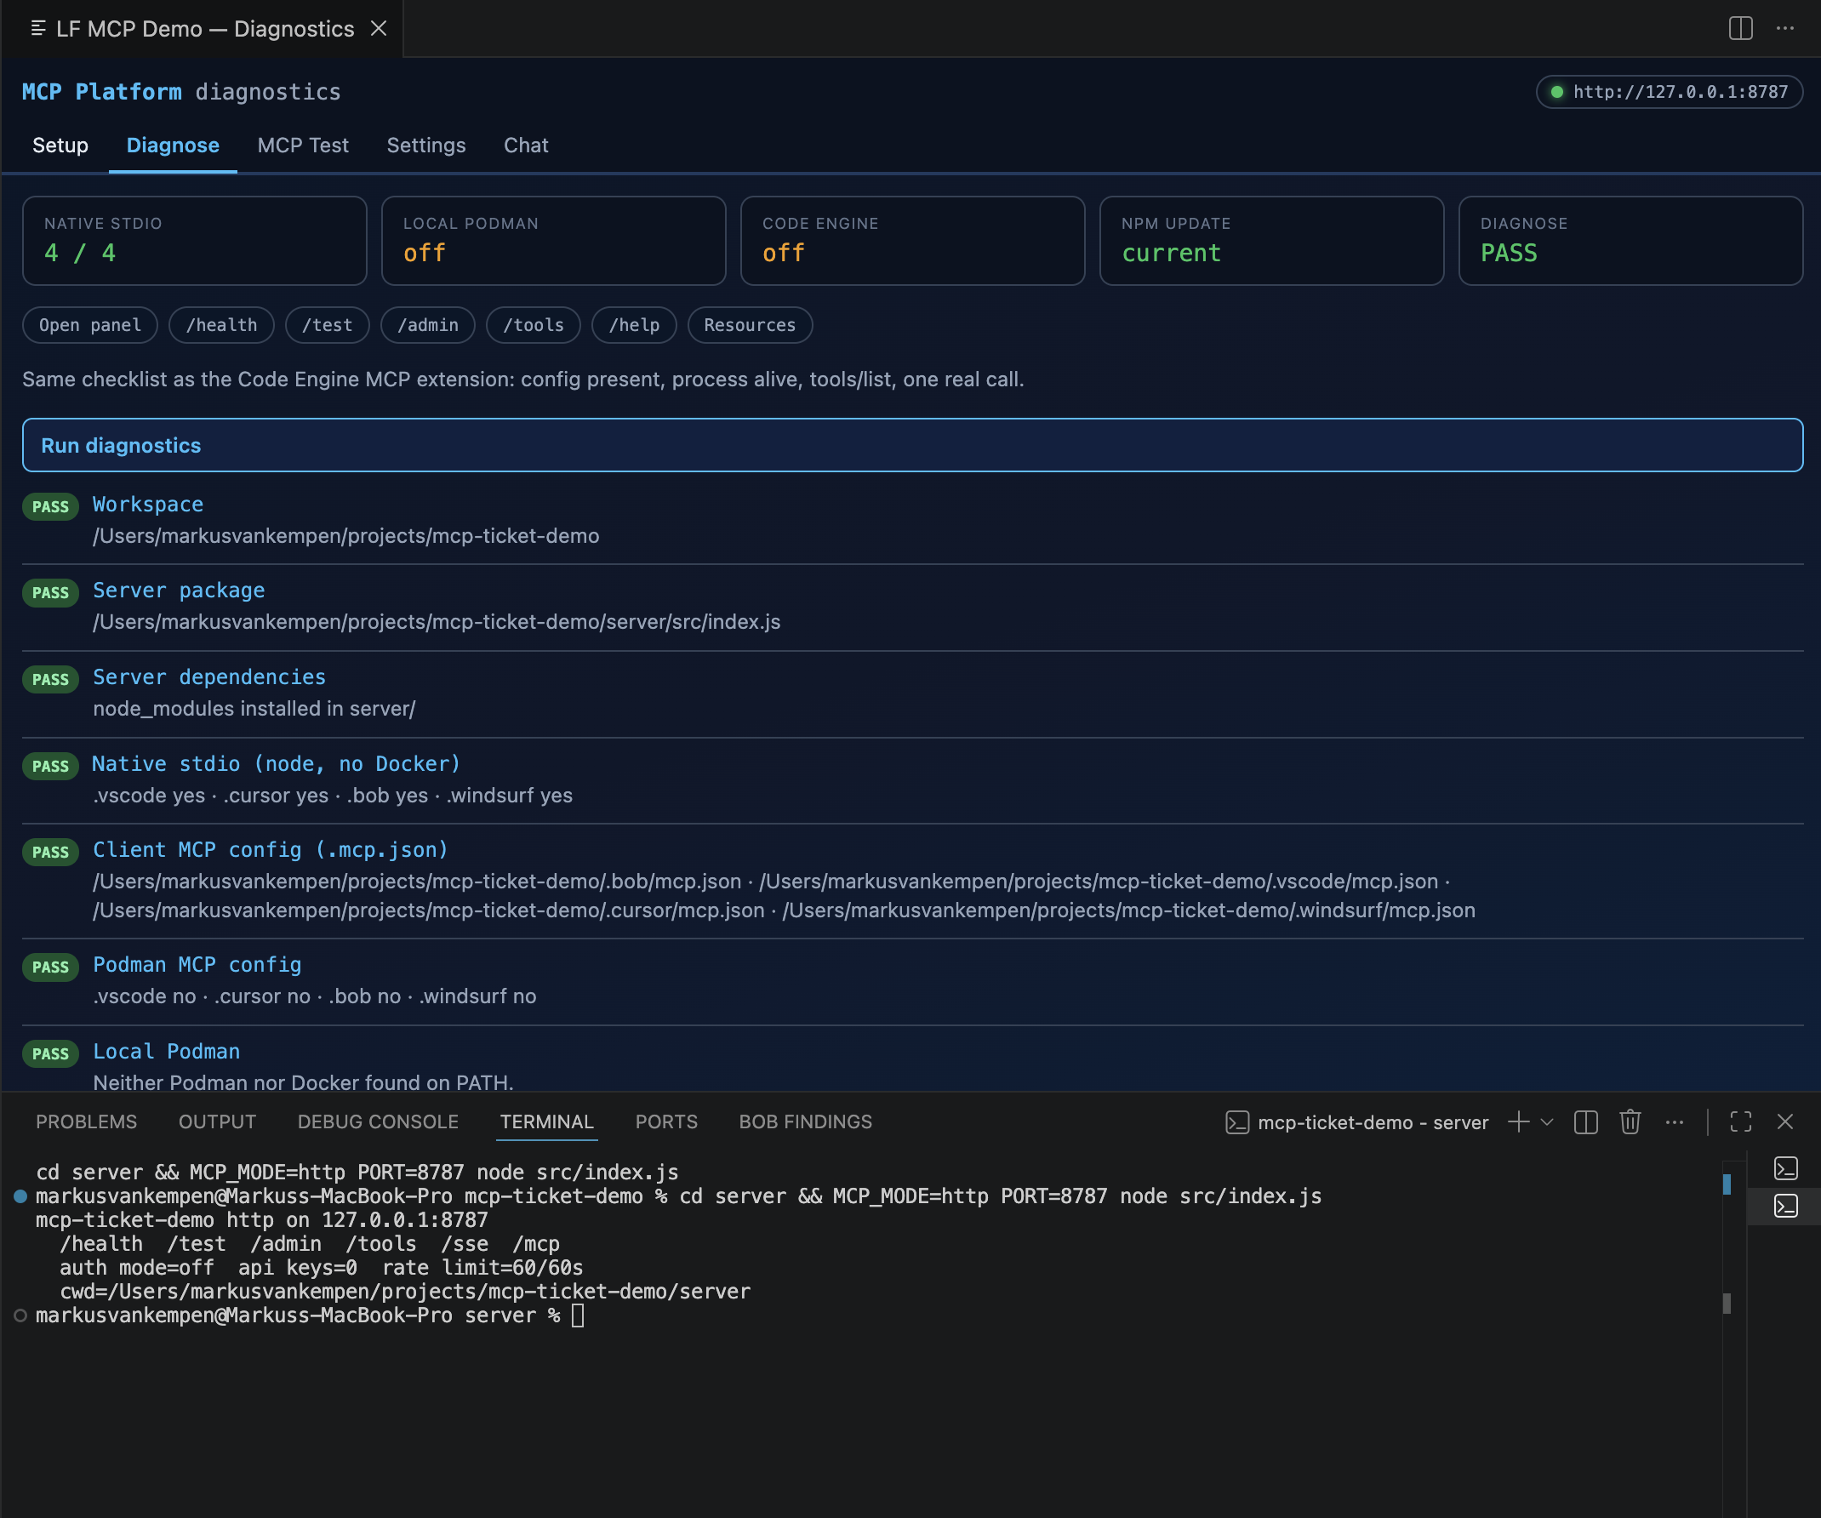Viewport: 1821px width, 1518px height.
Task: Click the LOCAL PODMAN off card
Action: [x=553, y=241]
